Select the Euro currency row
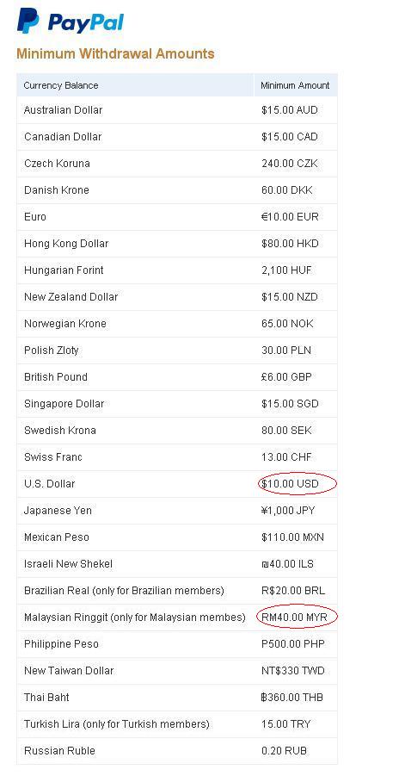Viewport: 405px width, 782px height. tap(177, 217)
